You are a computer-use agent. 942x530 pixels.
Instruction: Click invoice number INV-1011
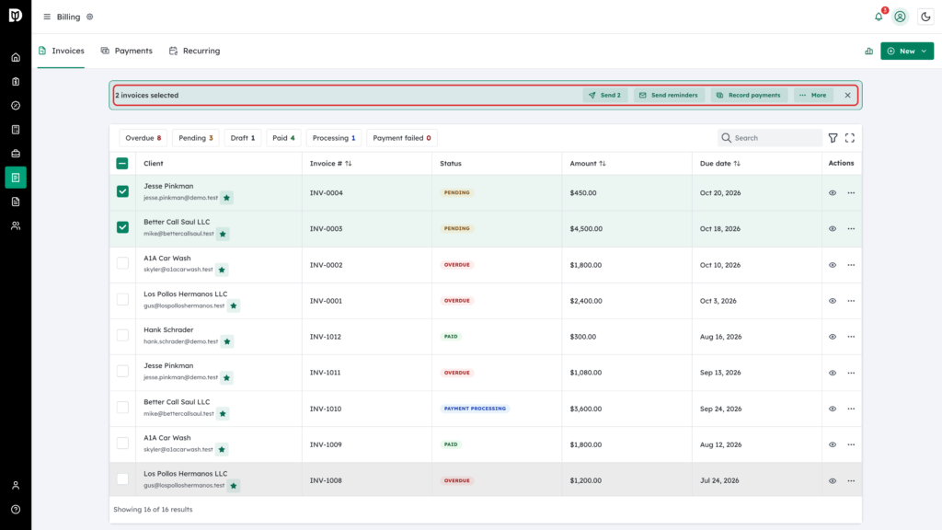pyautogui.click(x=326, y=373)
